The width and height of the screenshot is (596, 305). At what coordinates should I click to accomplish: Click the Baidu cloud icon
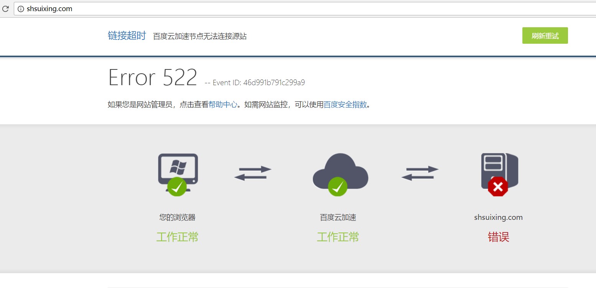pos(340,171)
